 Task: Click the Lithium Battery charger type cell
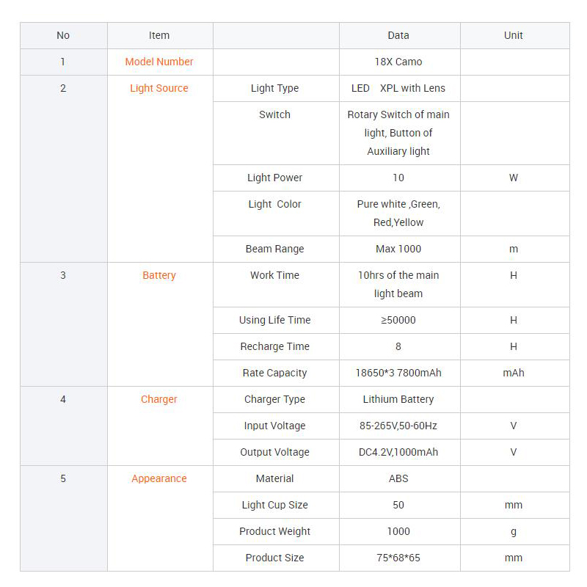(x=398, y=399)
